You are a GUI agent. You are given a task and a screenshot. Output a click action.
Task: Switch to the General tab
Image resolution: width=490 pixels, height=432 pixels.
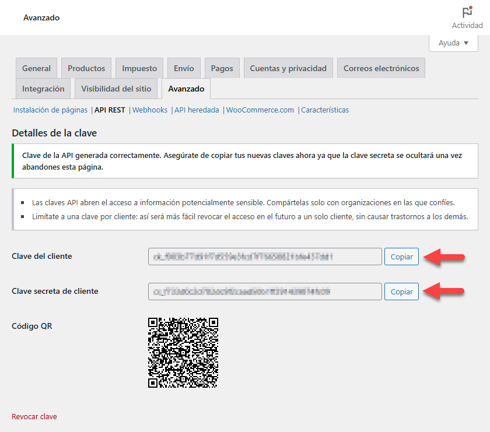pyautogui.click(x=36, y=68)
